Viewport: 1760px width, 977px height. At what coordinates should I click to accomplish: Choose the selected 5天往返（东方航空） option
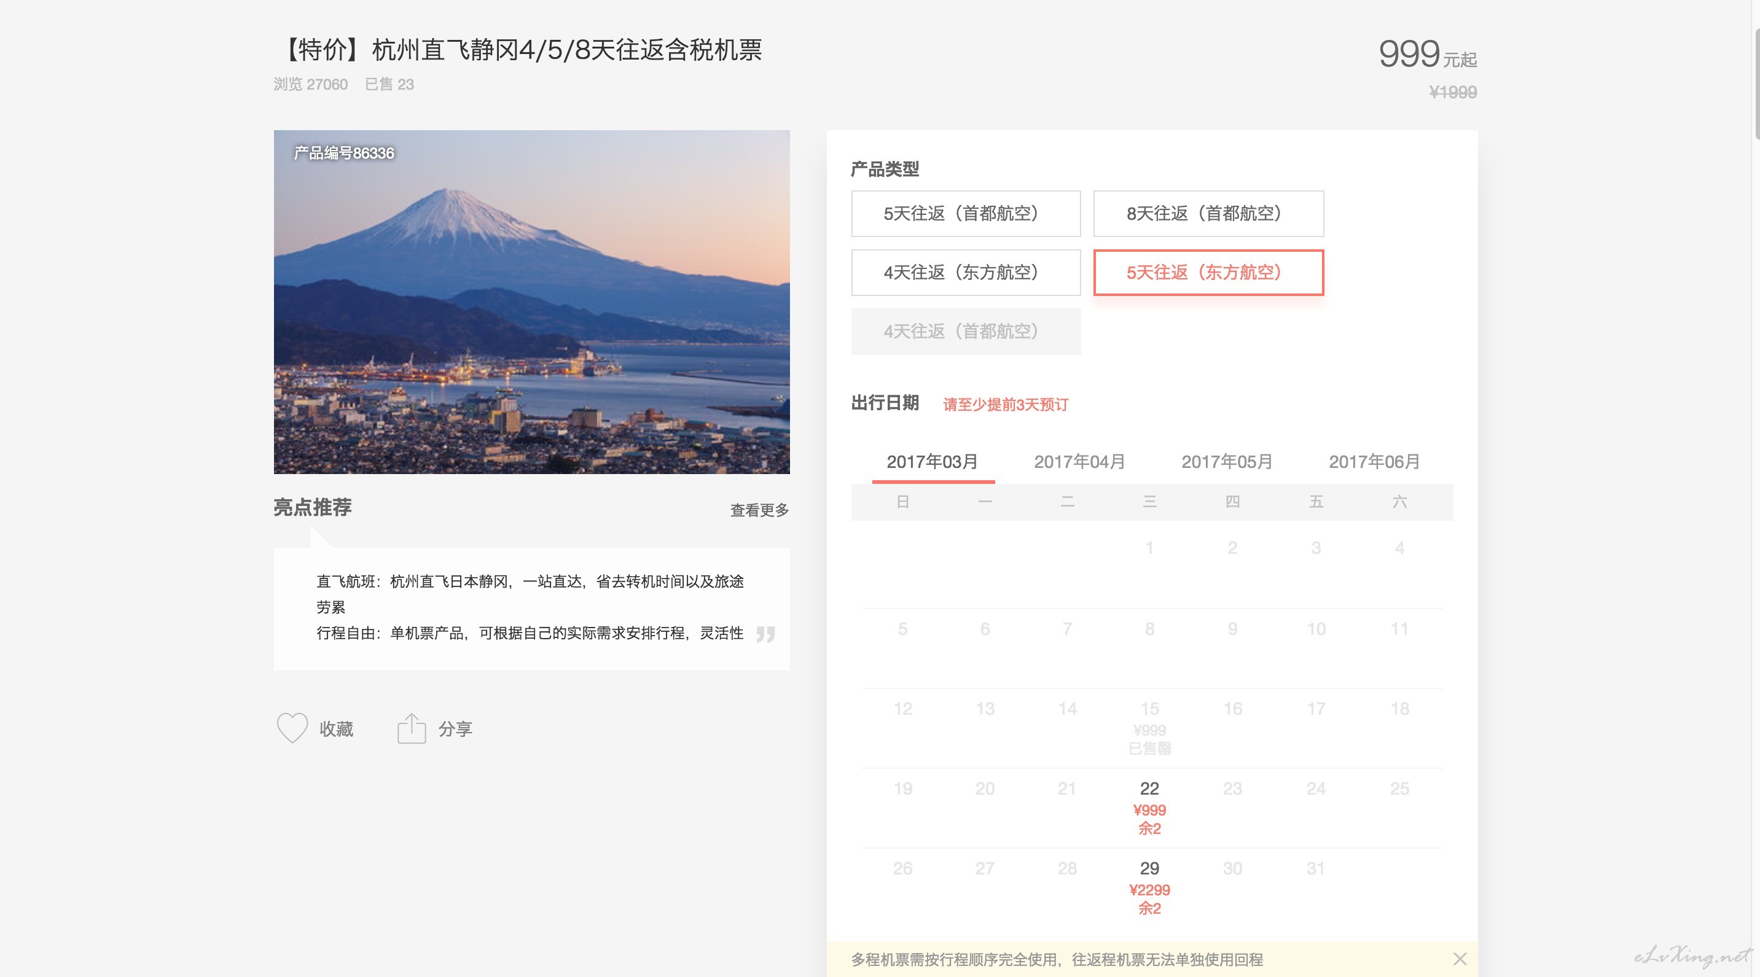[1208, 273]
